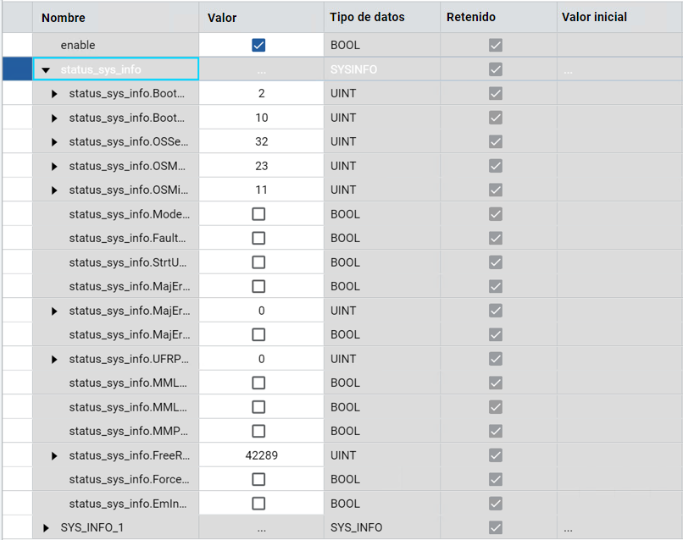Expand the SYS_INFO_1 row
683x540 pixels.
coord(47,528)
